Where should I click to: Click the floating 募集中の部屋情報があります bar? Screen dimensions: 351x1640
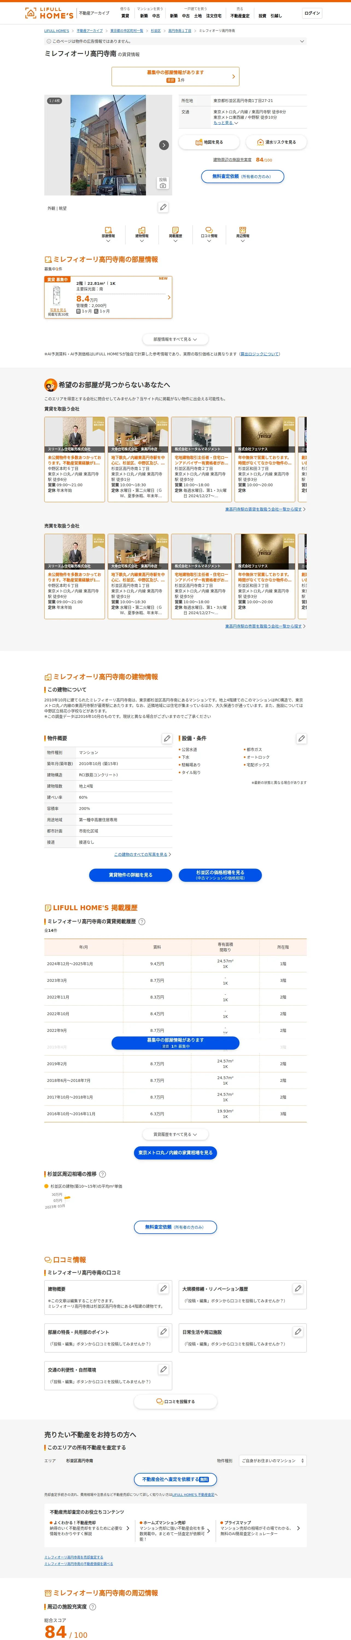click(x=175, y=1043)
